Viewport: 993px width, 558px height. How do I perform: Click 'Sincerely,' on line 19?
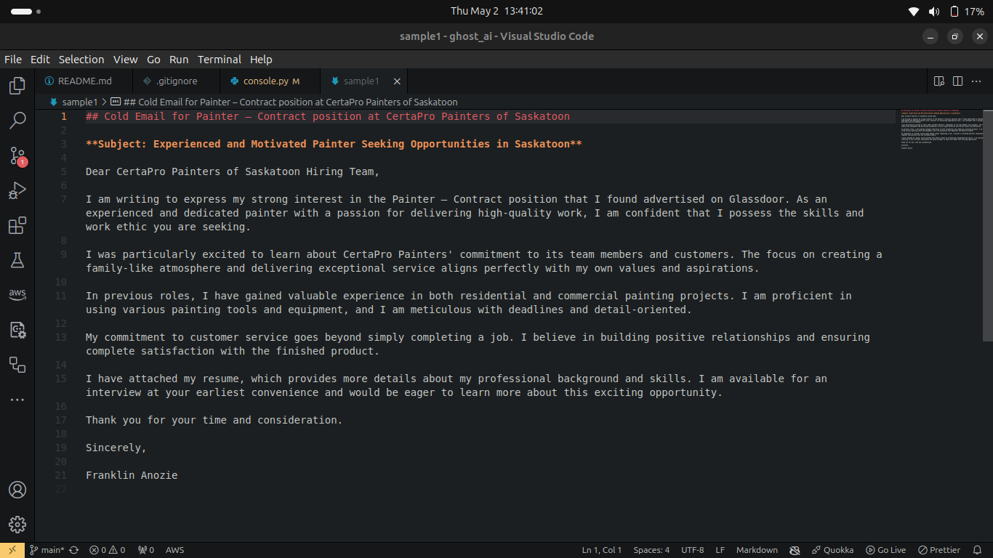pyautogui.click(x=116, y=448)
